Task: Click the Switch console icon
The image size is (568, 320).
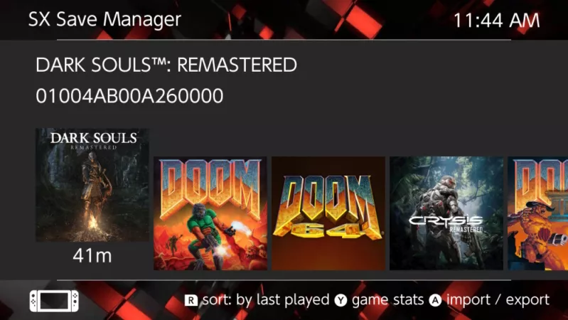Action: (54, 301)
